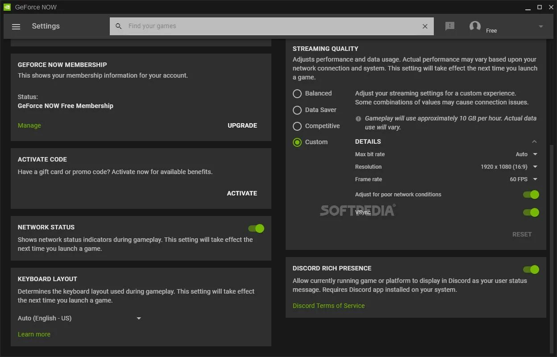Click the KEYBOARD LAYOUT heading
This screenshot has width=557, height=357.
[x=47, y=279]
